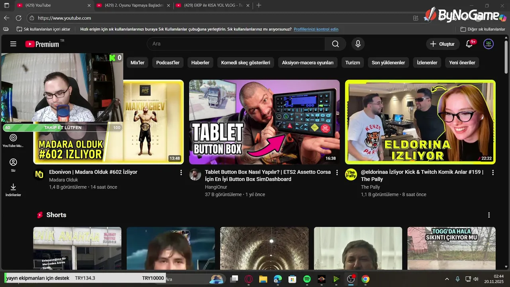This screenshot has height=287, width=510.
Task: Click Sık kullanılanları içeri aktar
Action: click(43, 29)
